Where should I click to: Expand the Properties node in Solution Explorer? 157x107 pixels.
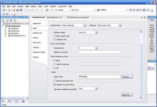5,29
